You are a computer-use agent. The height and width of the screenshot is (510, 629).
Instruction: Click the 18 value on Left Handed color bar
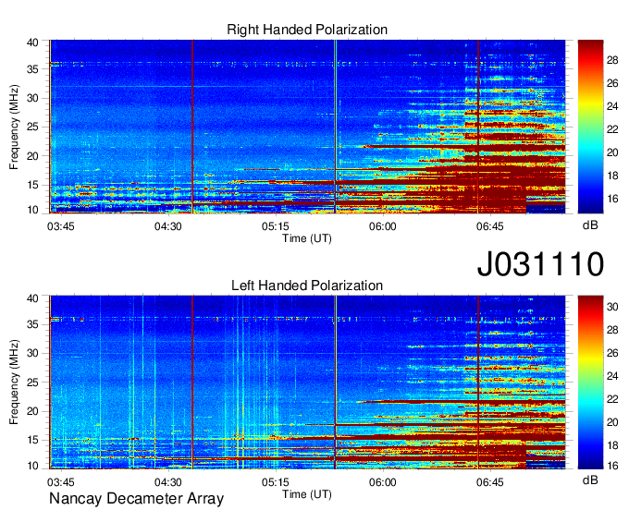[x=612, y=445]
